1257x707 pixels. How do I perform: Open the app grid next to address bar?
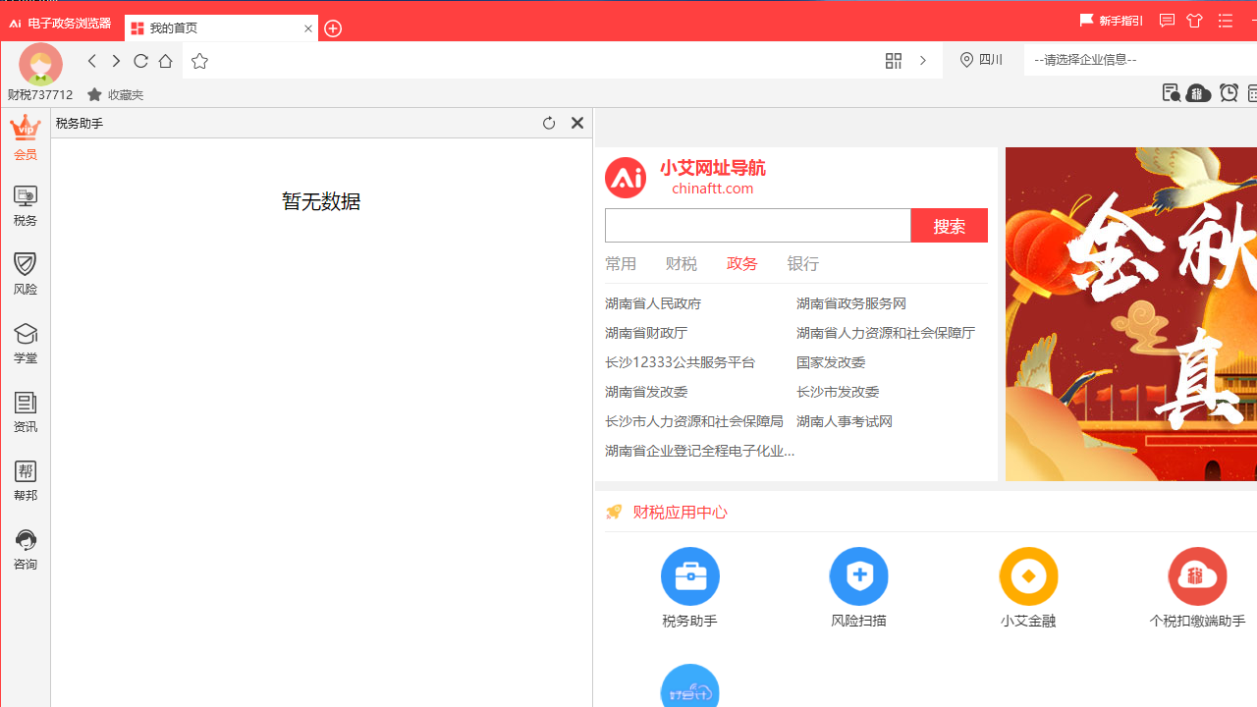coord(893,60)
